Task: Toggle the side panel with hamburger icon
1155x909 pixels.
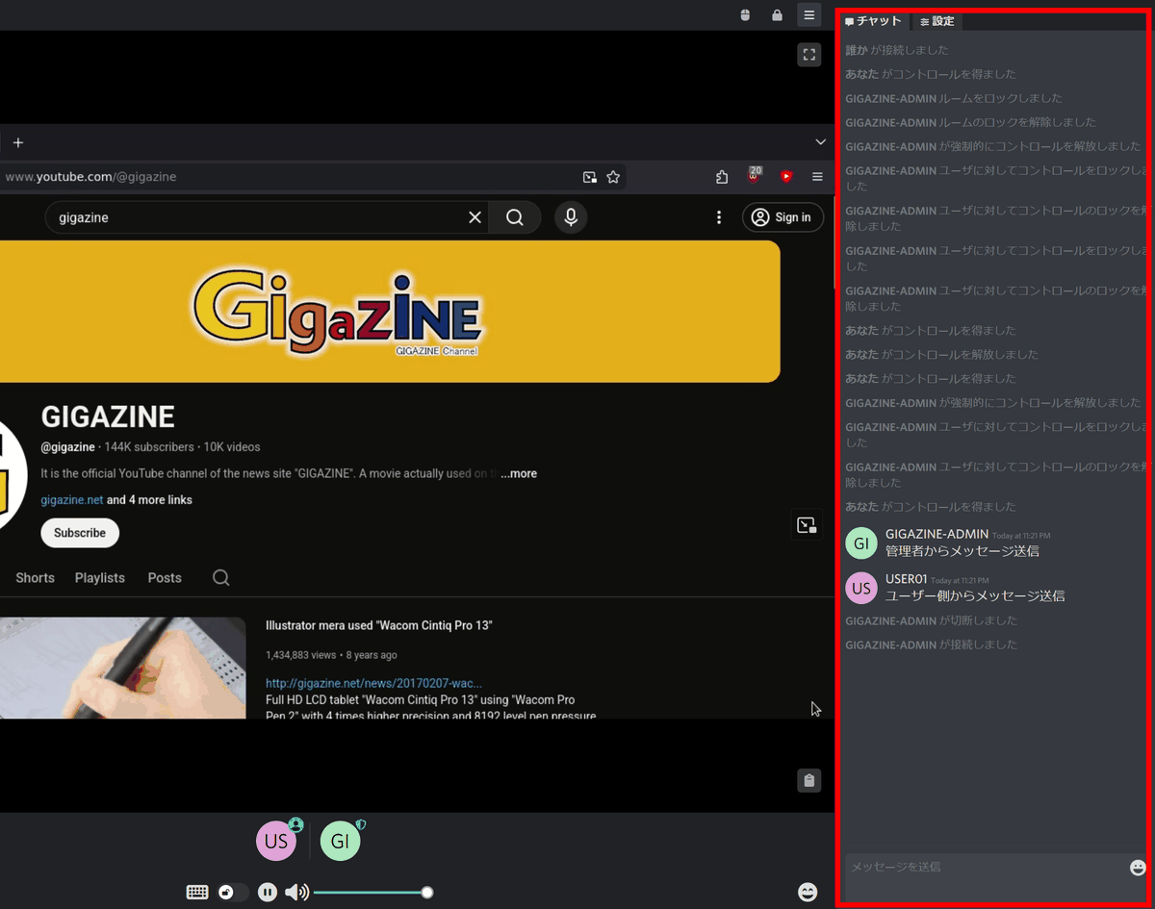Action: coord(809,15)
